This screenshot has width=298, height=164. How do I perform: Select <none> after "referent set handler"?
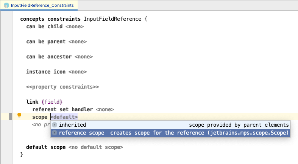pyautogui.click(x=105, y=109)
